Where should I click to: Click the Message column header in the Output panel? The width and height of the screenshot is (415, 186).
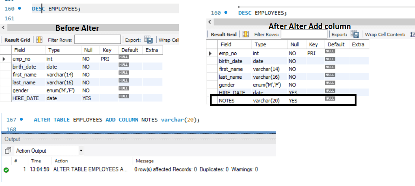coord(145,161)
